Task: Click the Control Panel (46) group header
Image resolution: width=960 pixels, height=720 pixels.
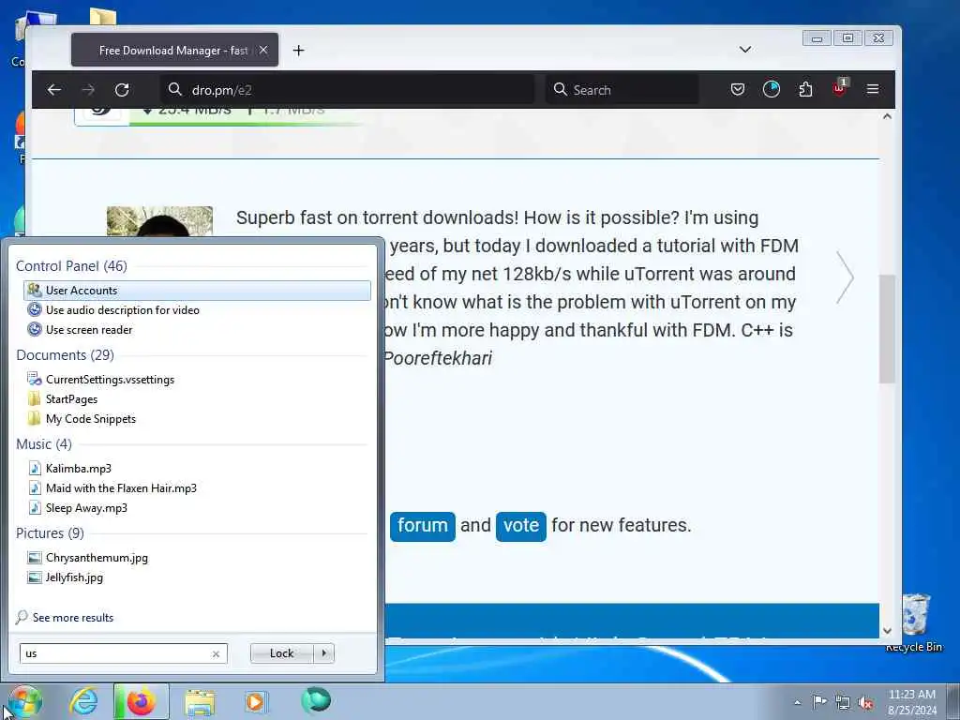Action: pyautogui.click(x=71, y=266)
